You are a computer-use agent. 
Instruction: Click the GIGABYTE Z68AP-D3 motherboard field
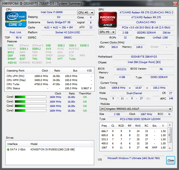tap(144, 57)
